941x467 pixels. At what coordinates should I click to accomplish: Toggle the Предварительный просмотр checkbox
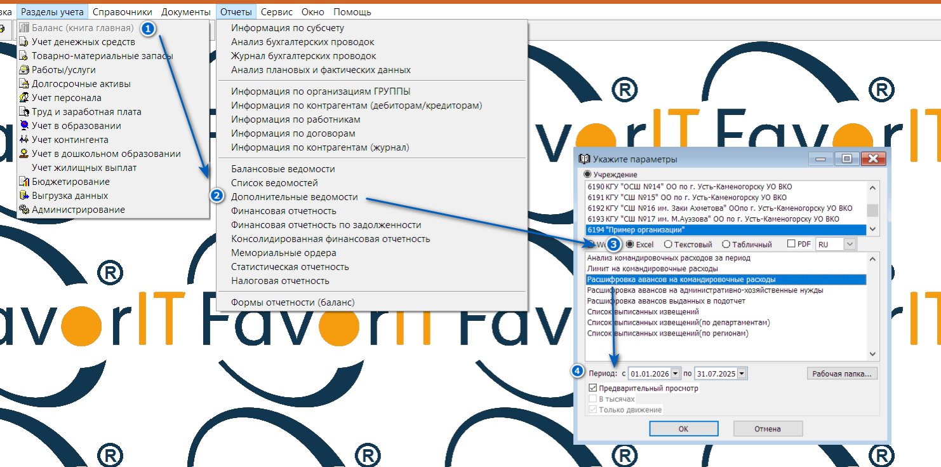coord(593,388)
